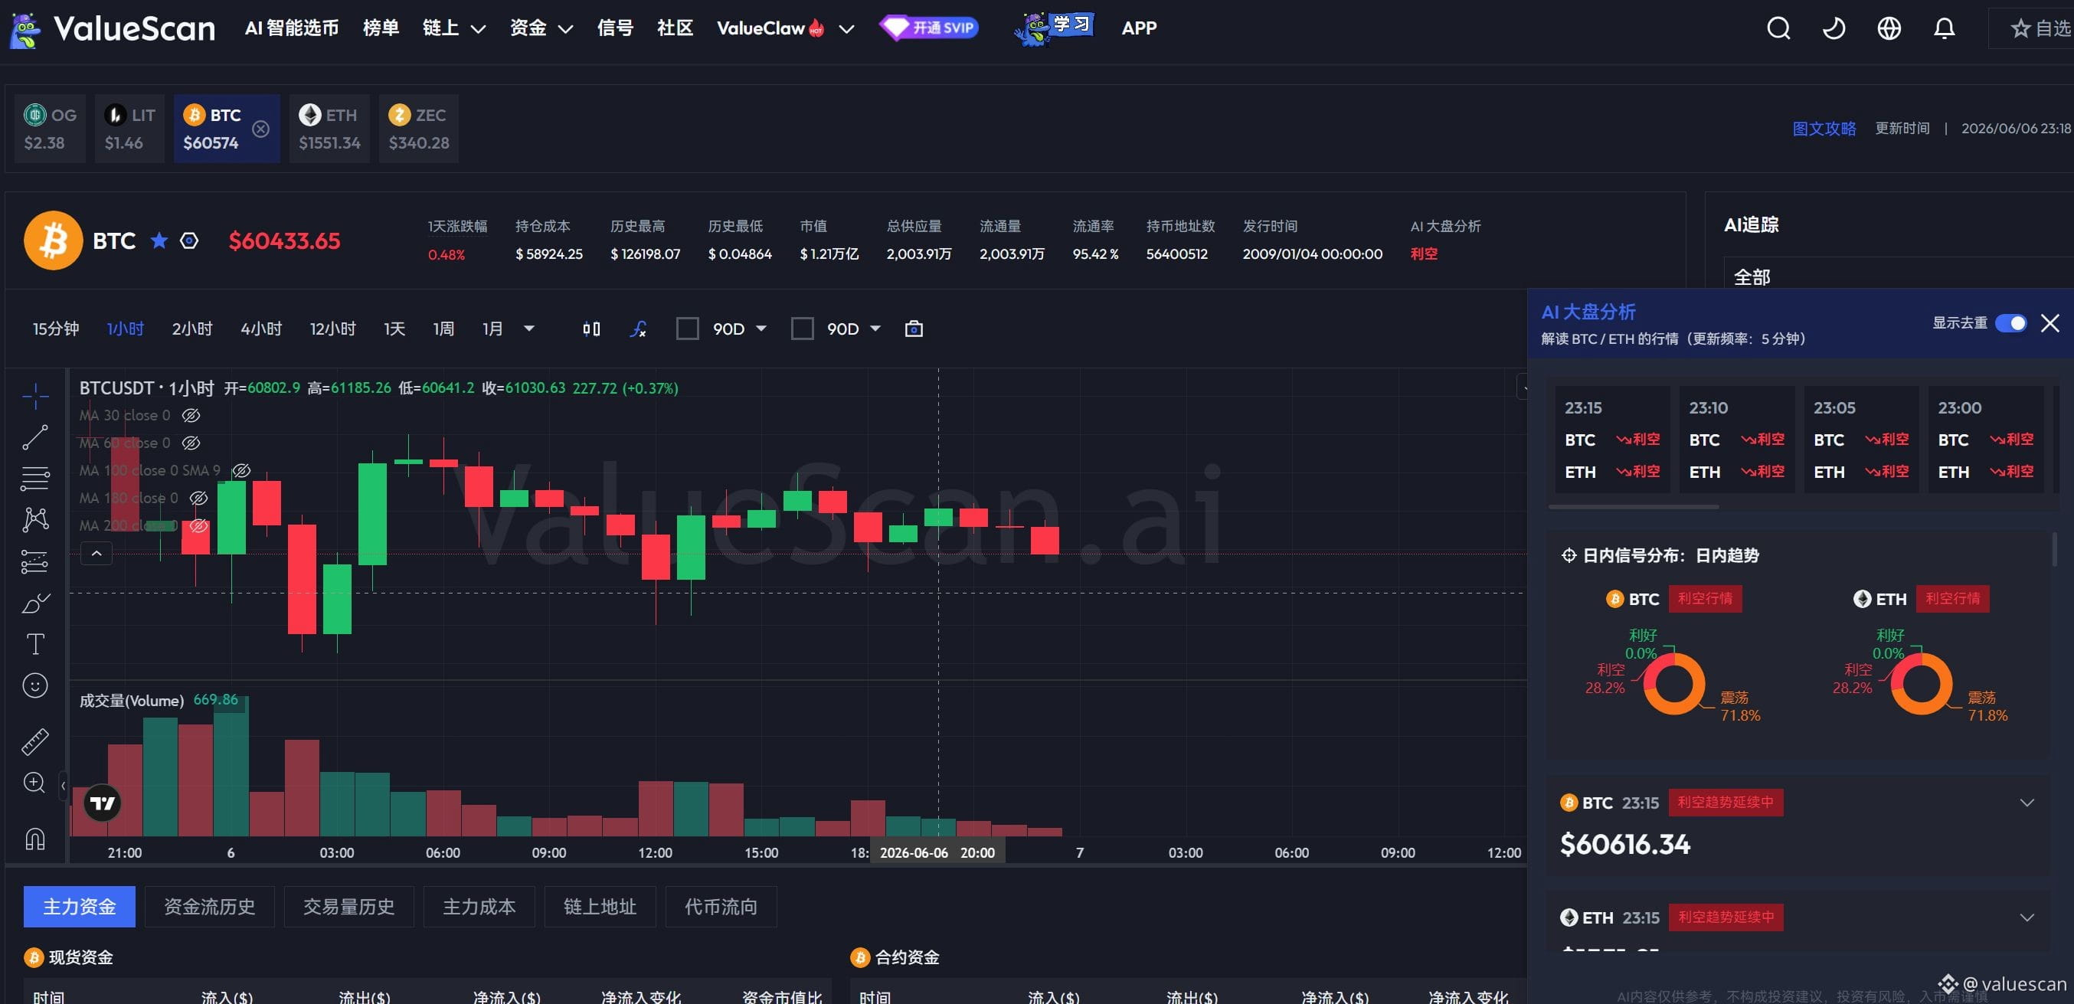
Task: Collapse the drawing toolbar with side arrow
Action: [63, 786]
